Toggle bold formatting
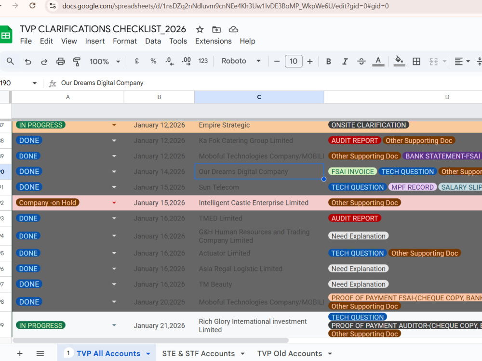The image size is (482, 361). point(328,62)
